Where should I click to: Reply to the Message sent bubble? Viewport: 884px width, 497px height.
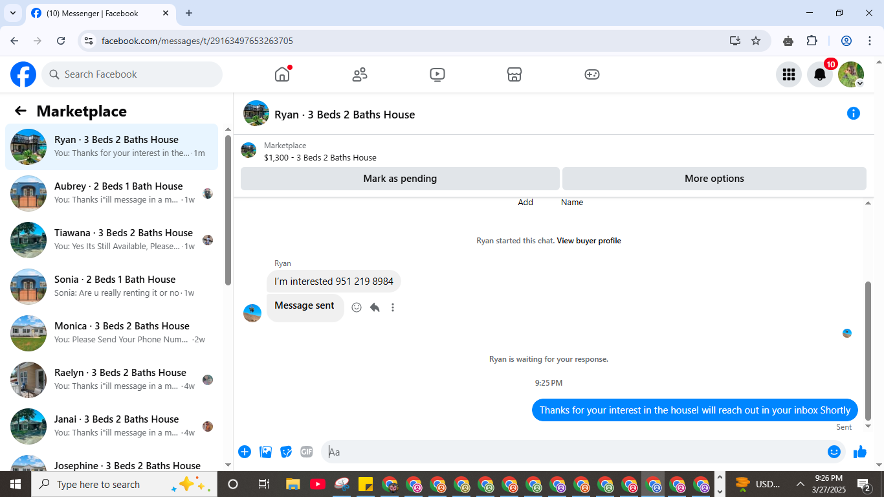[375, 307]
